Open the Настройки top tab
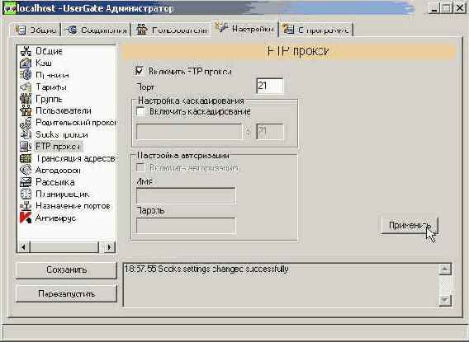The height and width of the screenshot is (342, 469). pos(244,29)
